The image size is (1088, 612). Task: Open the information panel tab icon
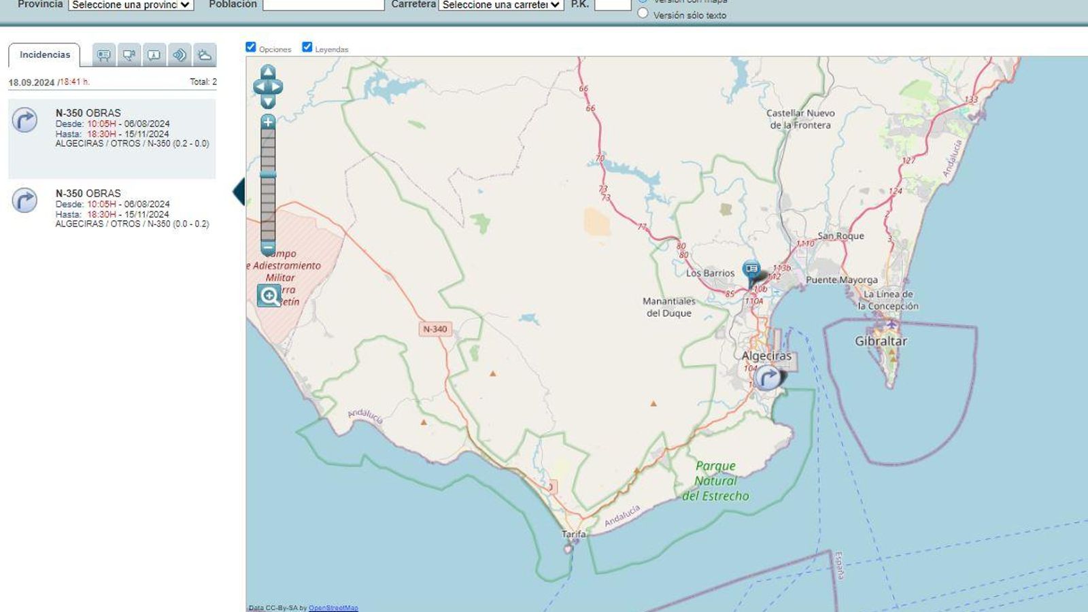154,55
